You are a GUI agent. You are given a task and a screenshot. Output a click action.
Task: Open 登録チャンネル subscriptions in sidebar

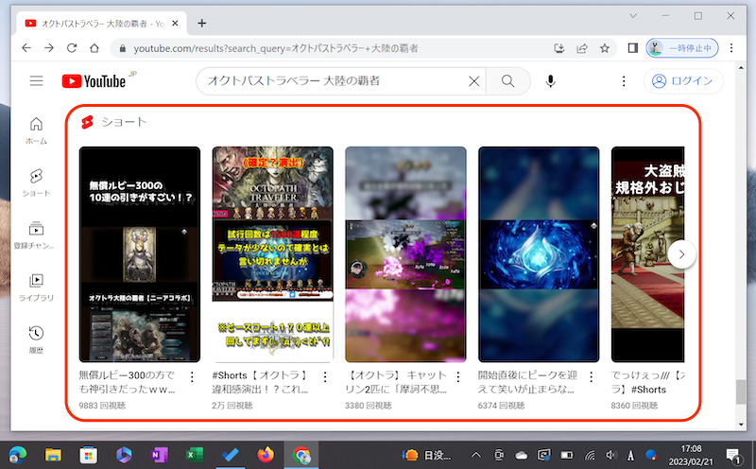coord(36,234)
